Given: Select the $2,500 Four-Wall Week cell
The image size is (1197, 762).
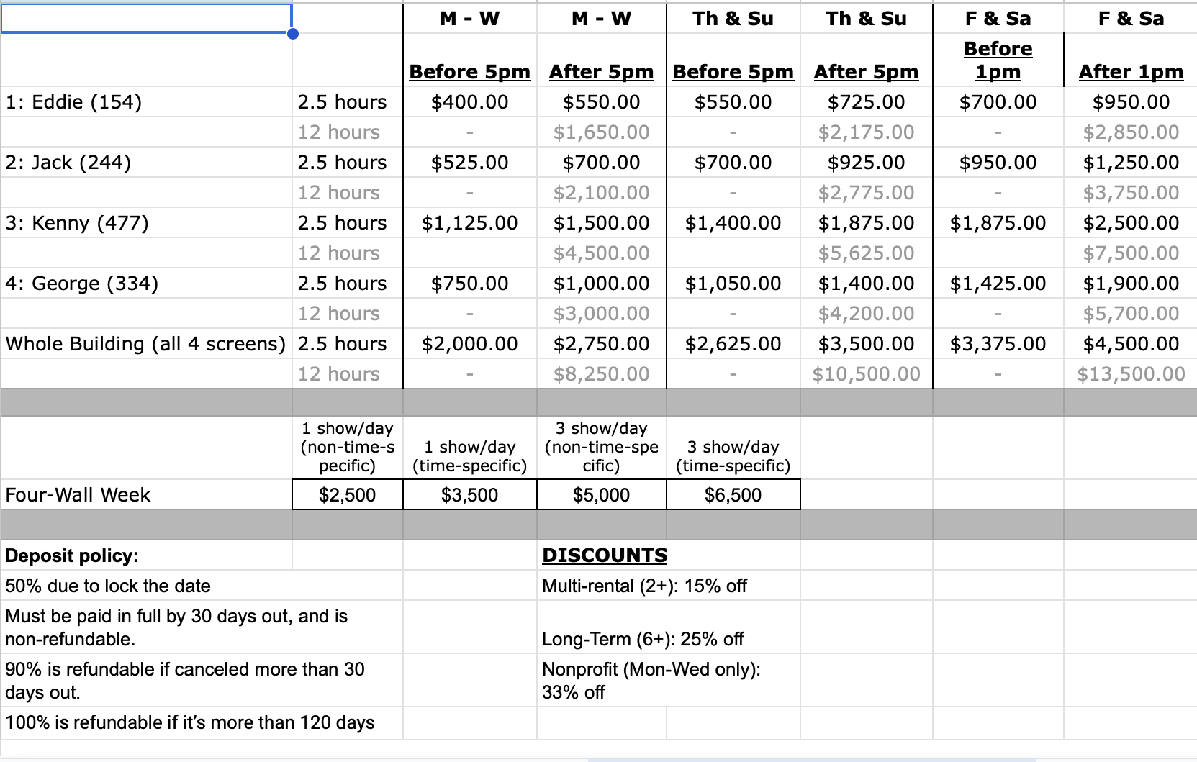Looking at the screenshot, I should point(347,495).
